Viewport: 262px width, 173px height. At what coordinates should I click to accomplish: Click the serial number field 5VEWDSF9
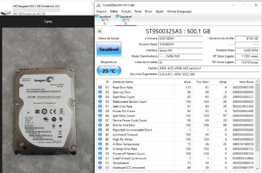pos(180,44)
